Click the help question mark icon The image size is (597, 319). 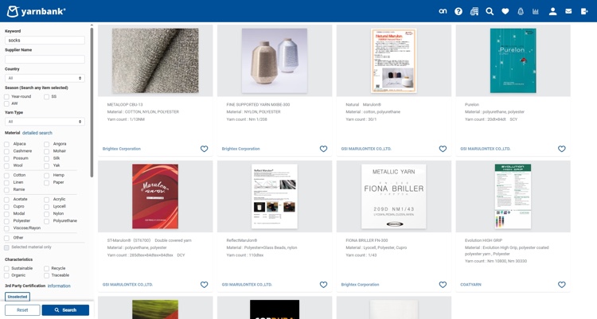point(458,11)
